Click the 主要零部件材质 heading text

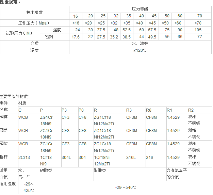[x=14, y=97]
